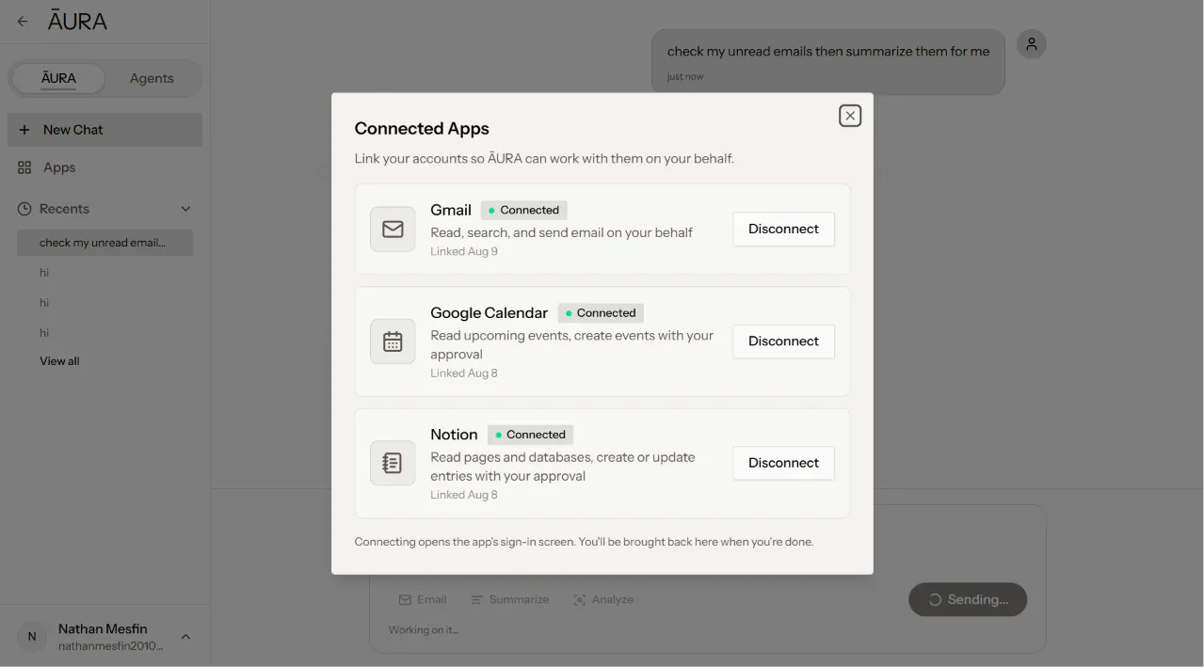This screenshot has width=1204, height=667.
Task: Click the View all link in Recents
Action: tap(59, 361)
